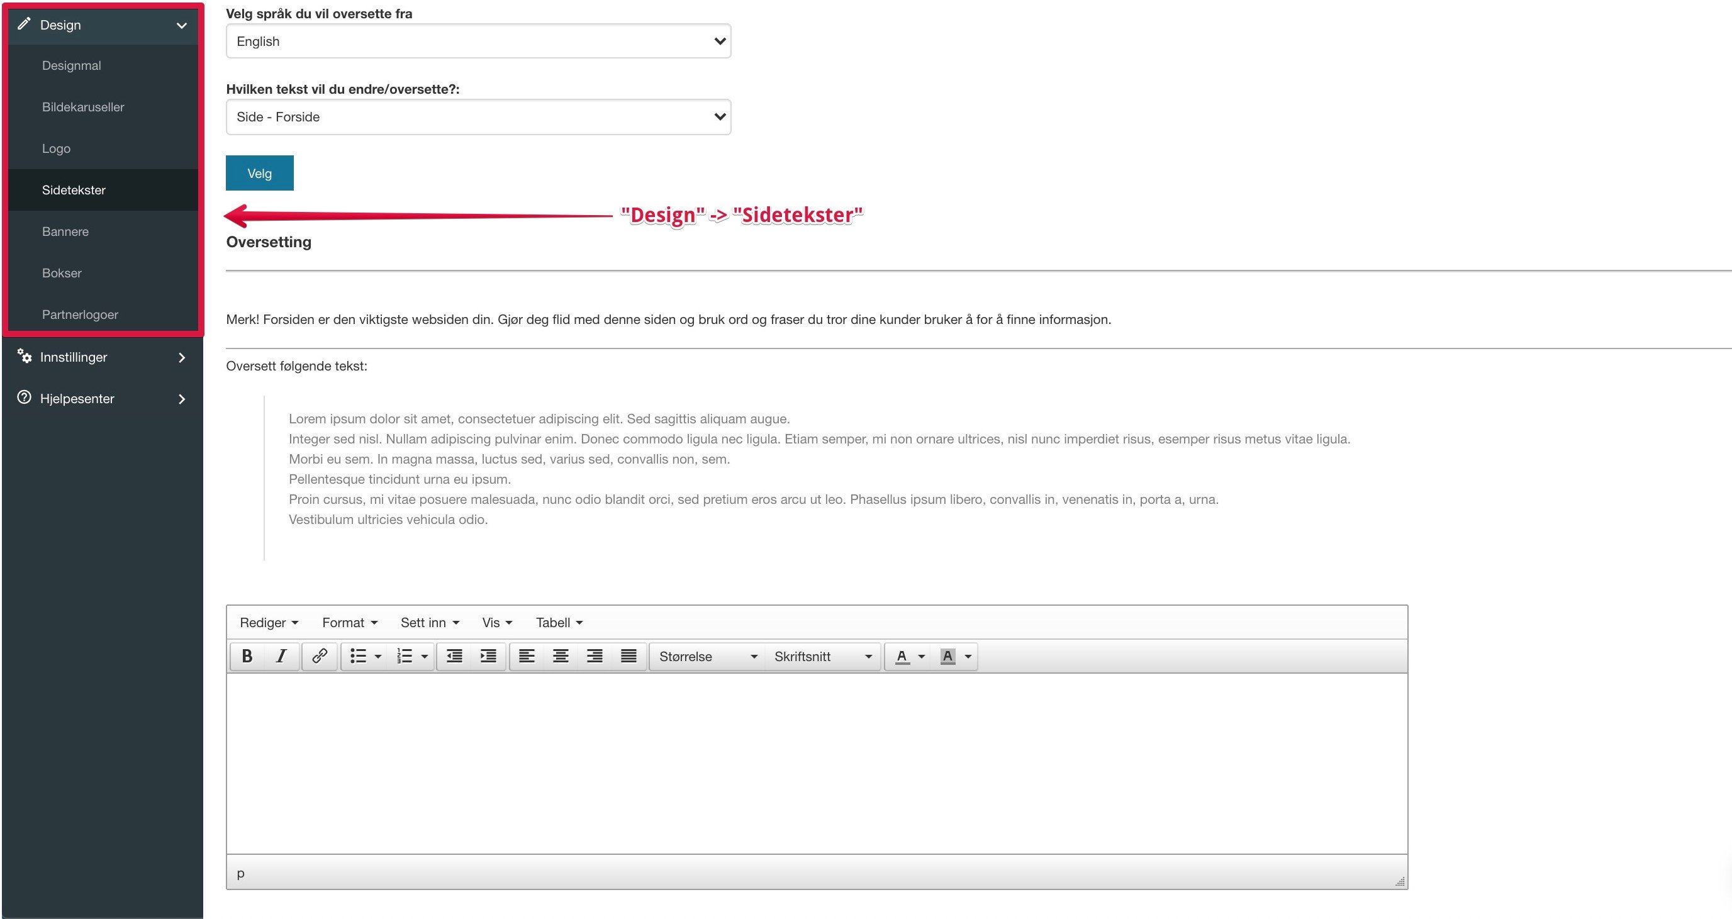
Task: Center-align the text
Action: pos(560,656)
